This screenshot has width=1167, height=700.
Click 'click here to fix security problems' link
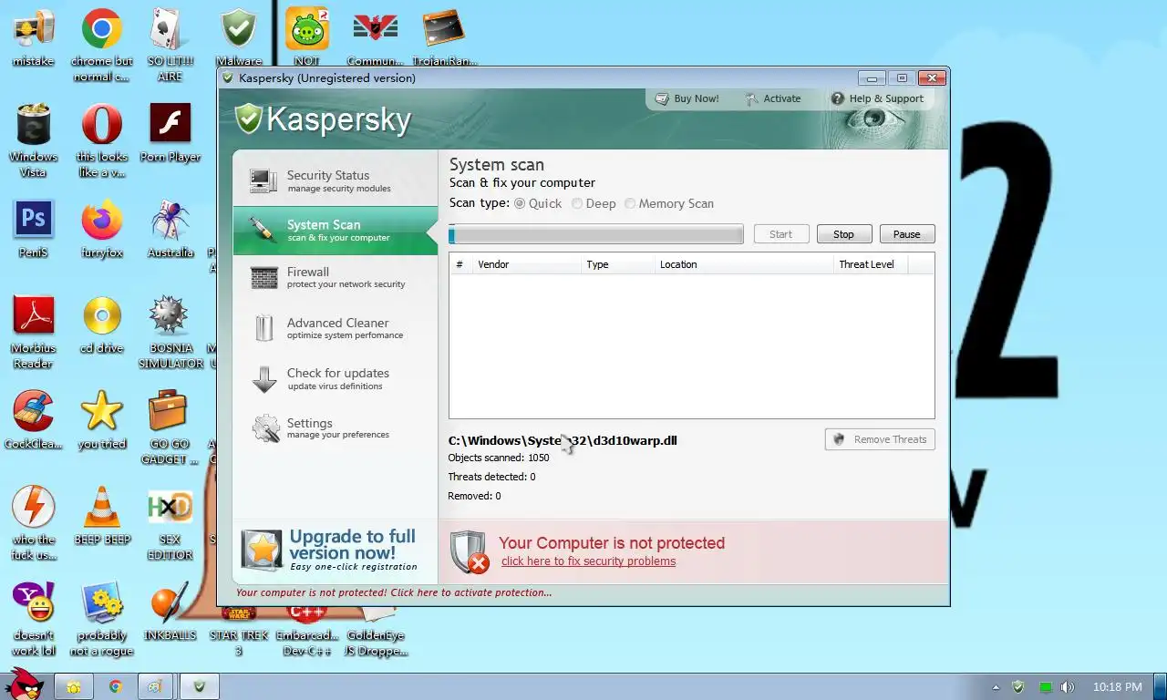tap(588, 561)
